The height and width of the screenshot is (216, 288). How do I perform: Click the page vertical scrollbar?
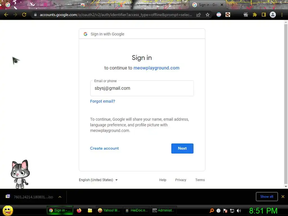286,104
